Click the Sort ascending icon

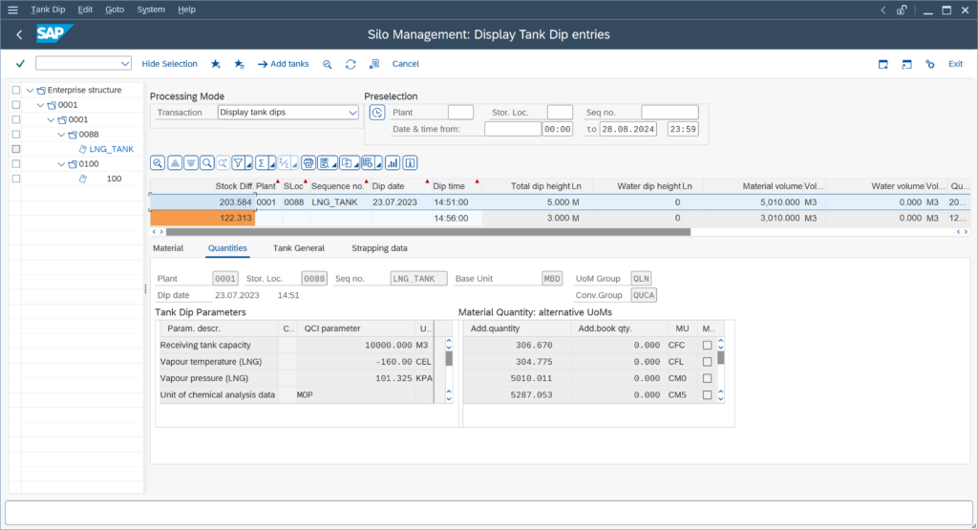[x=175, y=163]
